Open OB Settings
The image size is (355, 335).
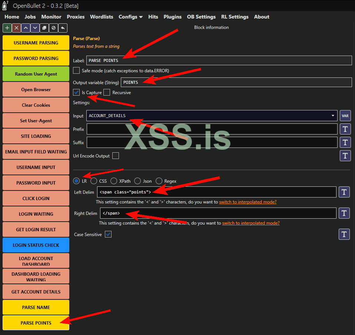click(201, 17)
